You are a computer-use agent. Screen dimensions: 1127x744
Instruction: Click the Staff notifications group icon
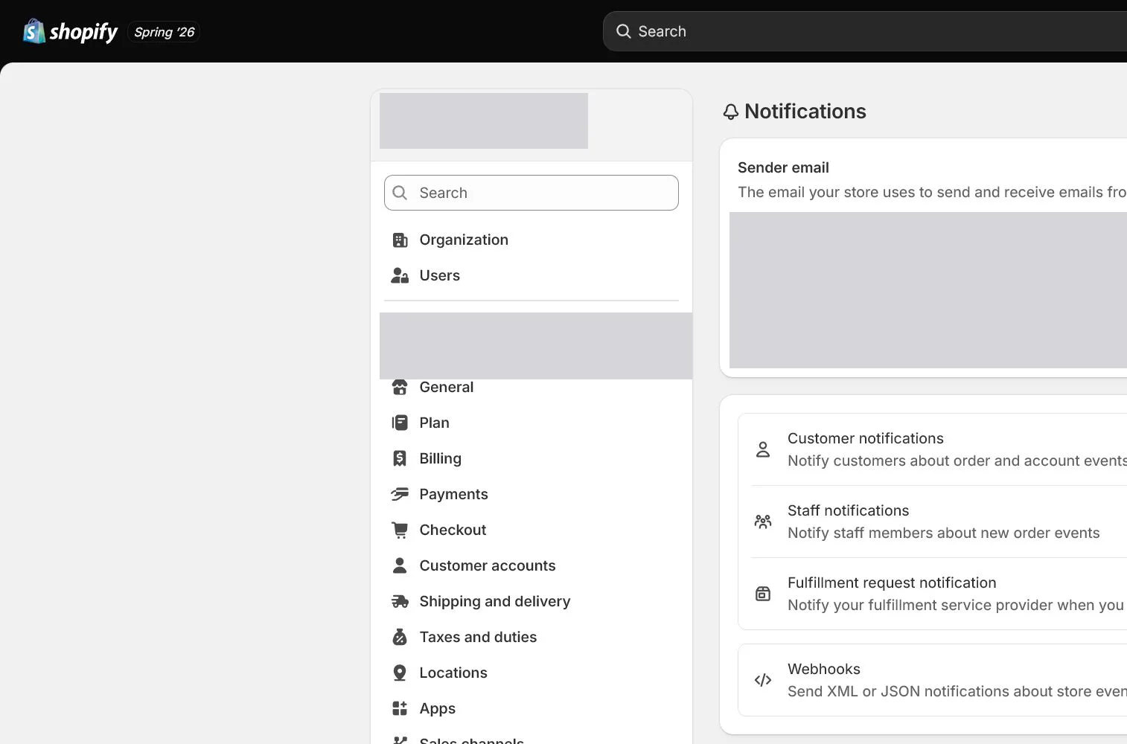763,522
